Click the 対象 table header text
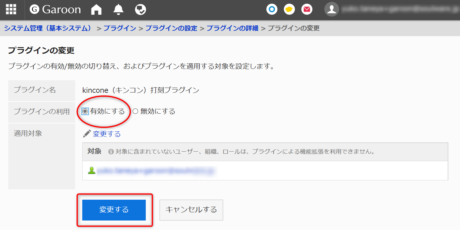This screenshot has height=230, width=460. (x=95, y=151)
